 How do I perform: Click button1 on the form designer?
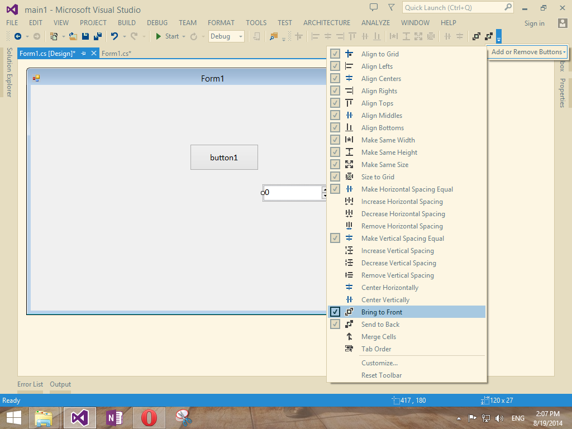(224, 157)
